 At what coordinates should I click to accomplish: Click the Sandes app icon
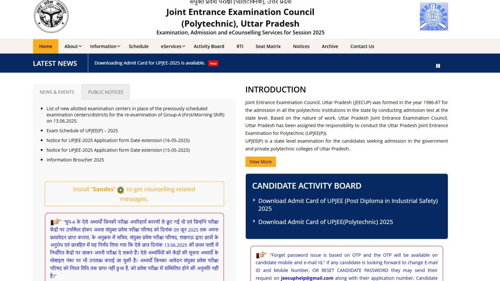click(x=121, y=190)
